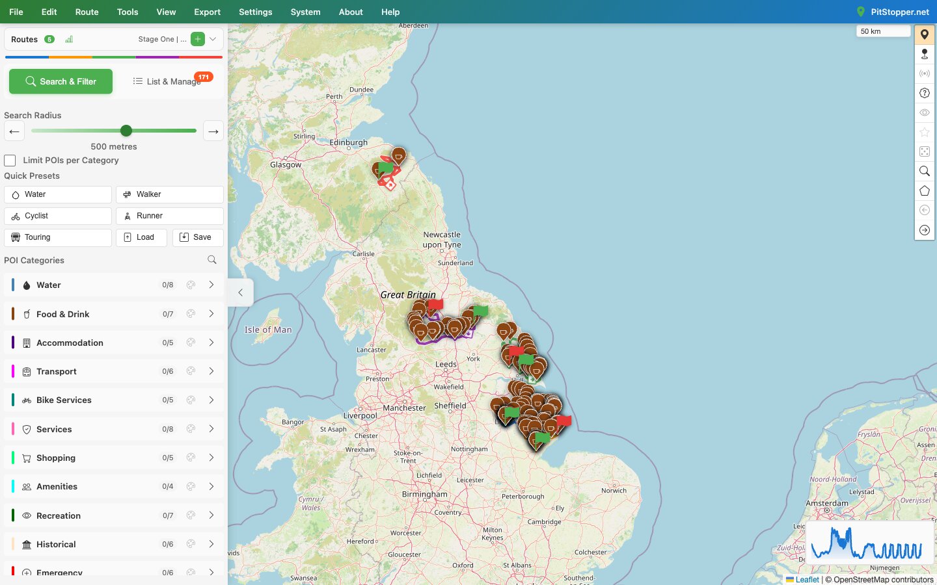Image resolution: width=937 pixels, height=585 pixels.
Task: Toggle the Bike Services category
Action: coord(114,400)
